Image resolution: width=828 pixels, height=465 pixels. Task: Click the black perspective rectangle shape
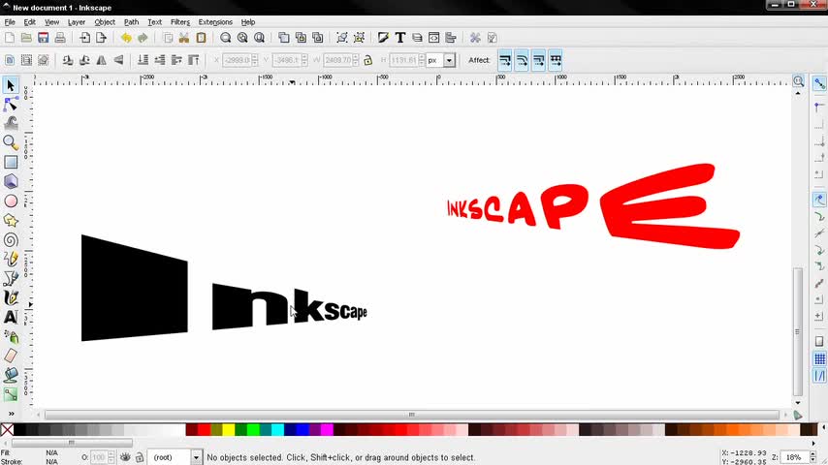pos(134,288)
